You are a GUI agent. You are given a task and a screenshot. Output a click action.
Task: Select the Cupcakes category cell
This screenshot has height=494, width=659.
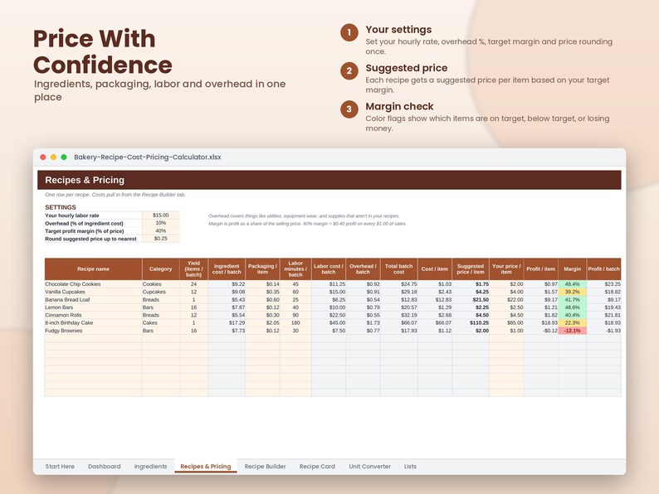coord(160,292)
